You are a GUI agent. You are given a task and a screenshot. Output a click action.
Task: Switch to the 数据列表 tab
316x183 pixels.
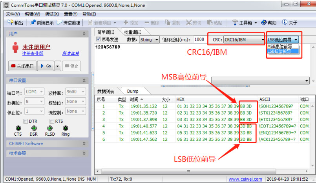click(106, 91)
